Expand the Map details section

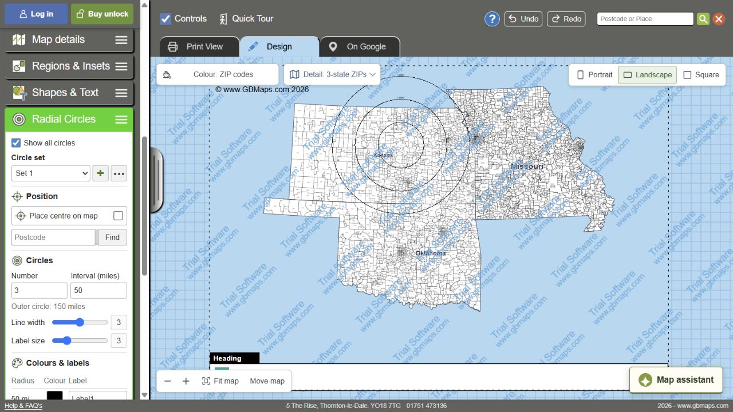tap(69, 40)
